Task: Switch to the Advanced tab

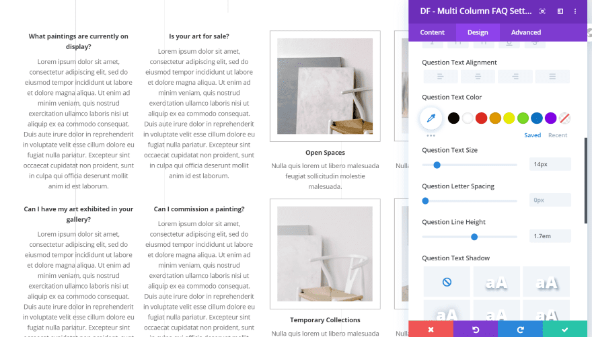Action: pos(526,32)
